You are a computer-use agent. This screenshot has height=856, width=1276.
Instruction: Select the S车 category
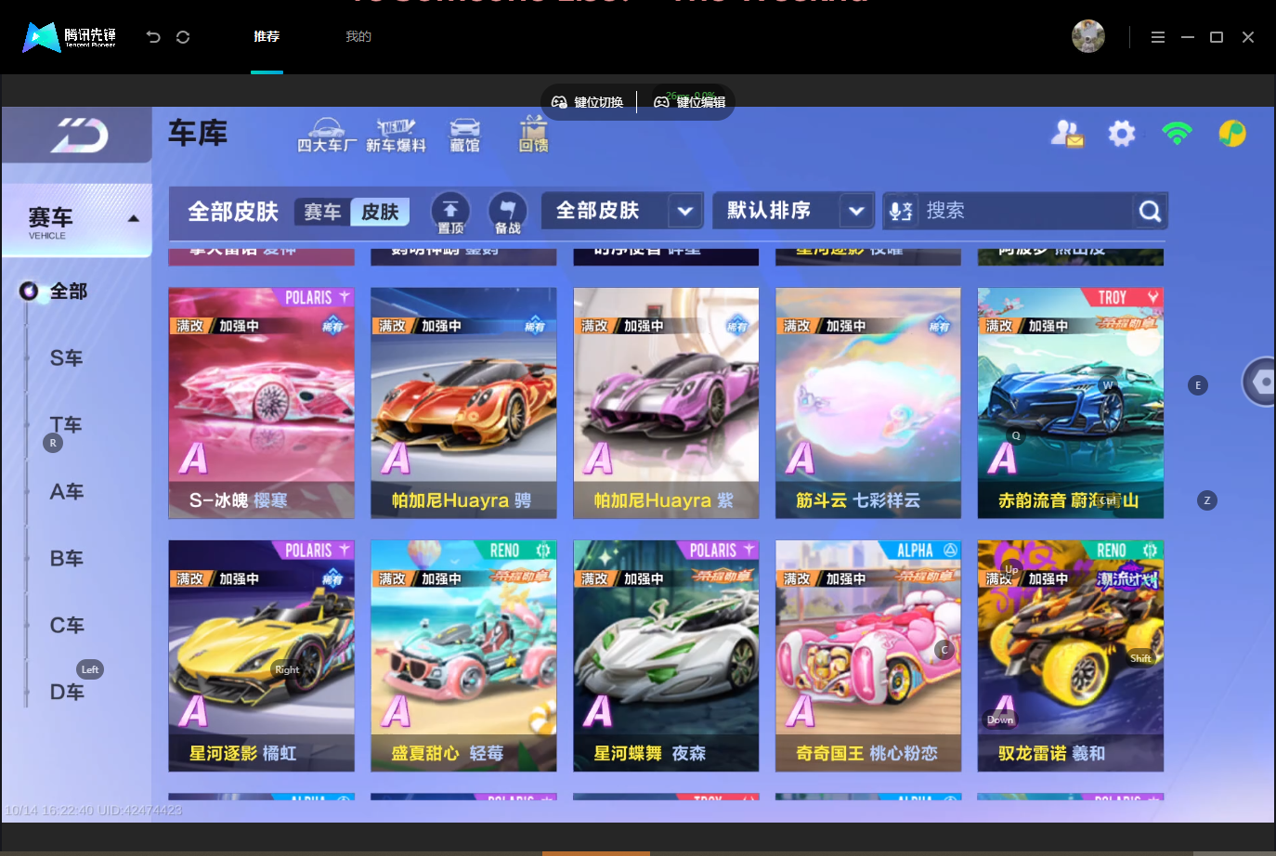pyautogui.click(x=66, y=358)
